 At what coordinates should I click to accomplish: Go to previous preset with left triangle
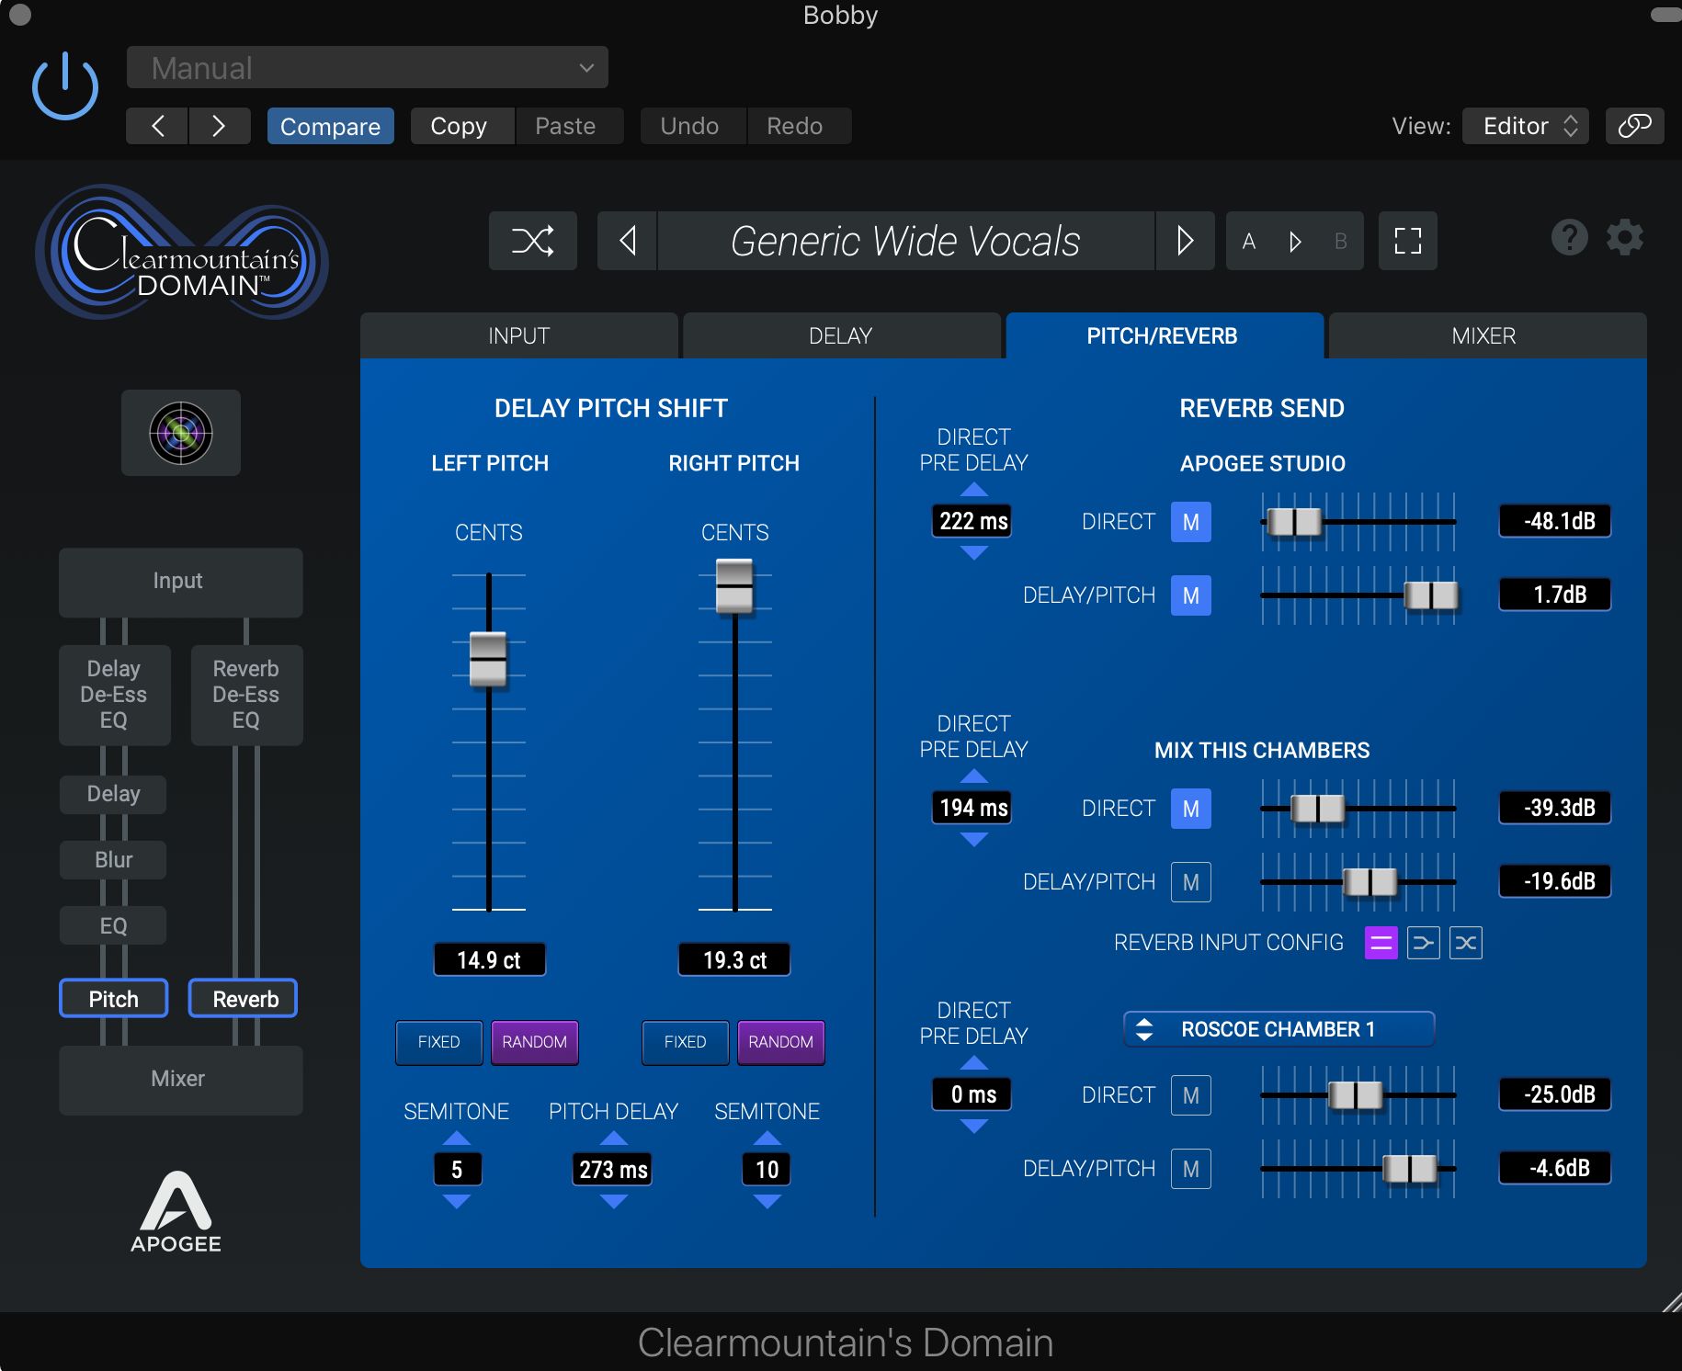pyautogui.click(x=628, y=241)
